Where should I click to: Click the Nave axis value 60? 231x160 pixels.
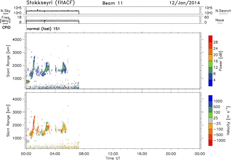(206, 17)
